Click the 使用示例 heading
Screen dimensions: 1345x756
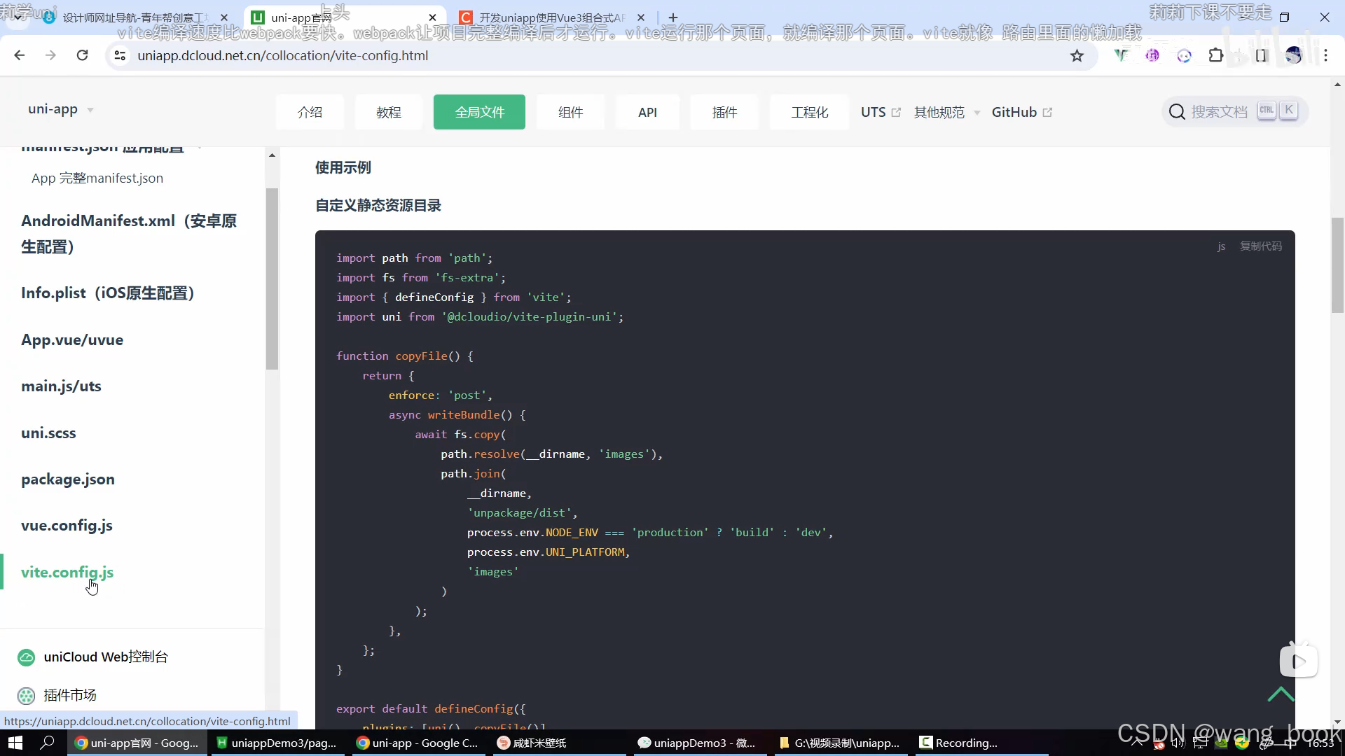click(343, 167)
